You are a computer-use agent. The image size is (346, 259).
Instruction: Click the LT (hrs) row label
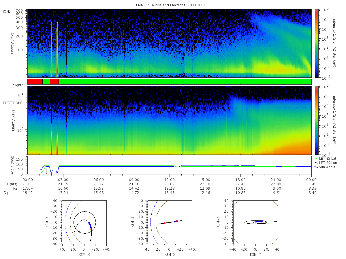[x=11, y=184]
